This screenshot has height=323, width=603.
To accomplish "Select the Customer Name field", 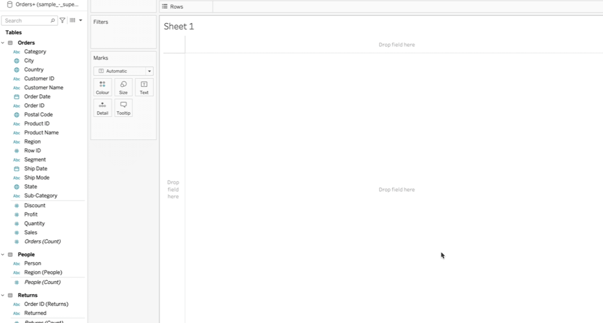I will pyautogui.click(x=44, y=87).
